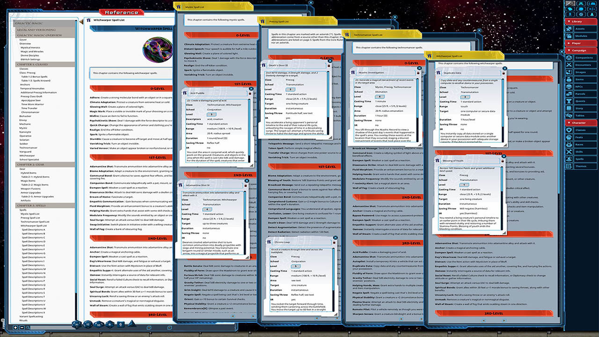
Task: Roll the d4 die icon
Action: coord(132,324)
